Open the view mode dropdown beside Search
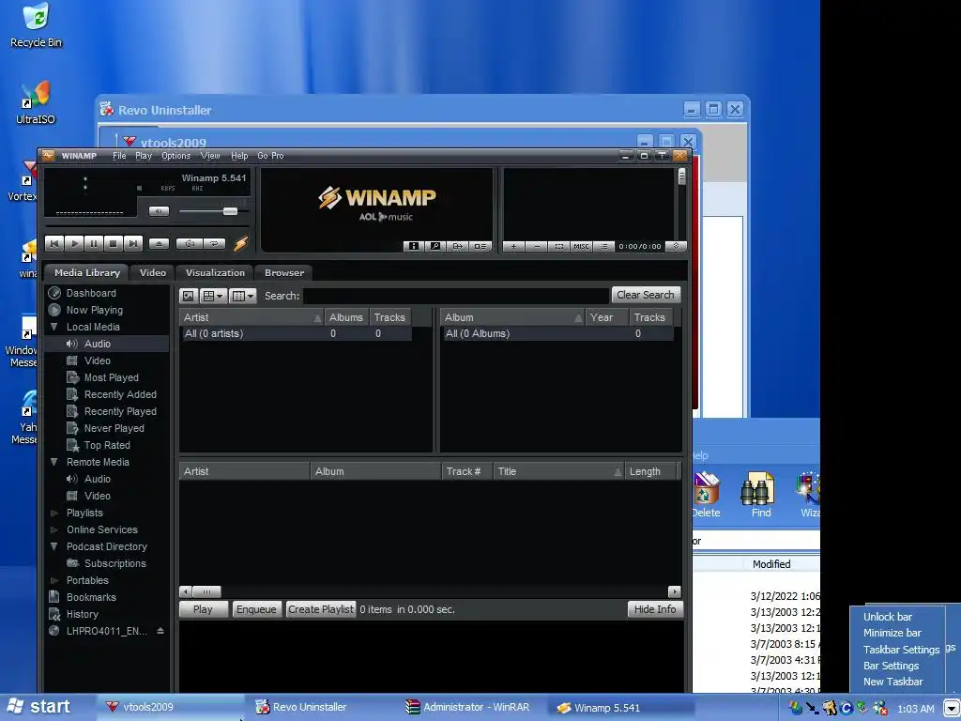961x721 pixels. pos(213,296)
